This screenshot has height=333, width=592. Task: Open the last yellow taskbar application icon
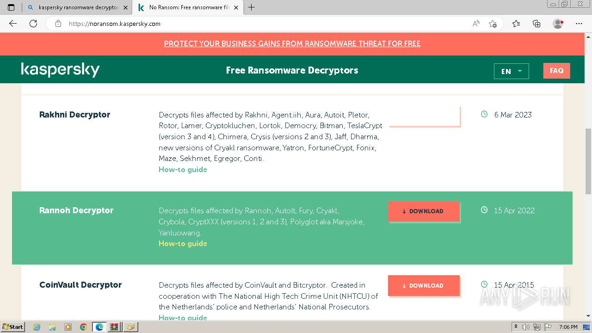point(130,327)
